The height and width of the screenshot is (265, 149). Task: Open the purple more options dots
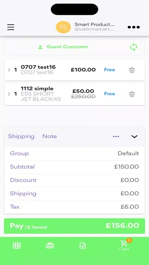pos(116,137)
